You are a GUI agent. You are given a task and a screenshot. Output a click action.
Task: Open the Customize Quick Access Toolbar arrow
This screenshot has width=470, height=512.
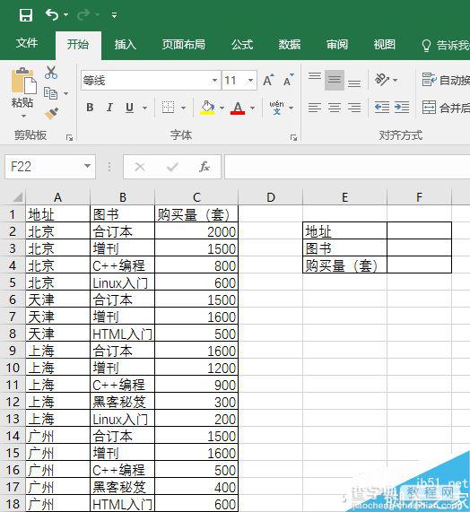114,15
